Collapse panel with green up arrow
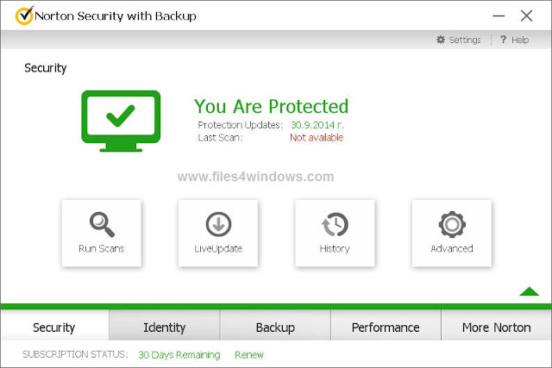The height and width of the screenshot is (368, 552). (x=529, y=291)
